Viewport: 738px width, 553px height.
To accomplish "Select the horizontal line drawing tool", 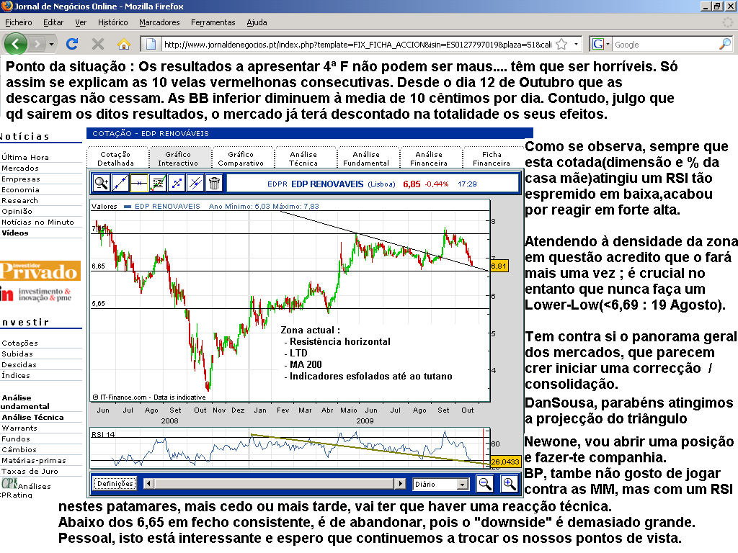I will pyautogui.click(x=139, y=183).
